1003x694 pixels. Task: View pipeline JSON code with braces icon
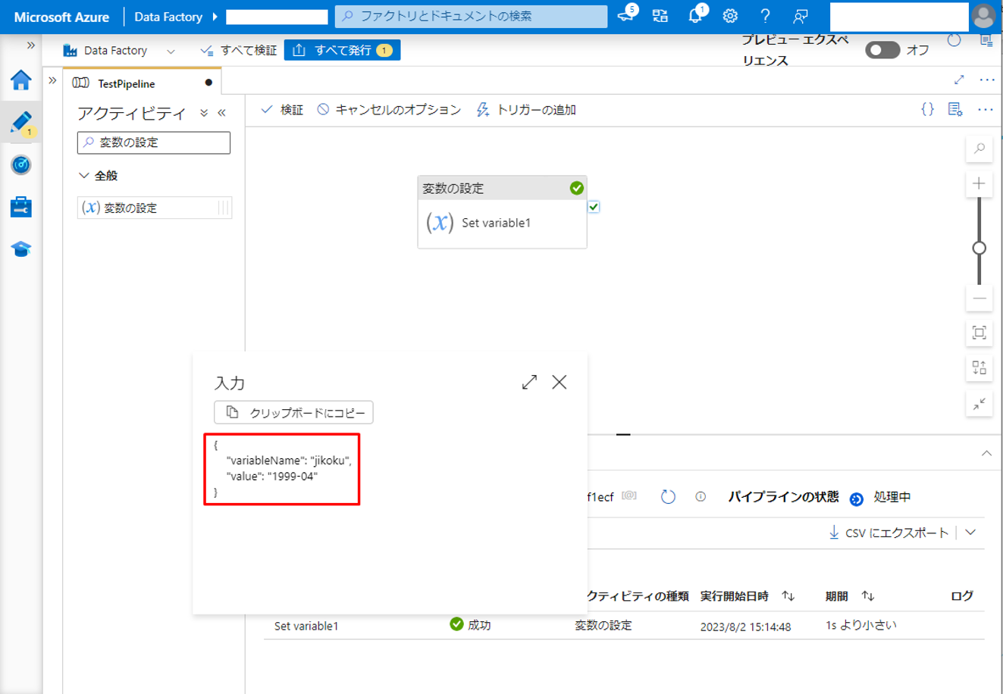point(927,110)
